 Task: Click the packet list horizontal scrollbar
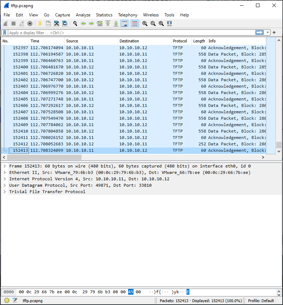coord(43,157)
